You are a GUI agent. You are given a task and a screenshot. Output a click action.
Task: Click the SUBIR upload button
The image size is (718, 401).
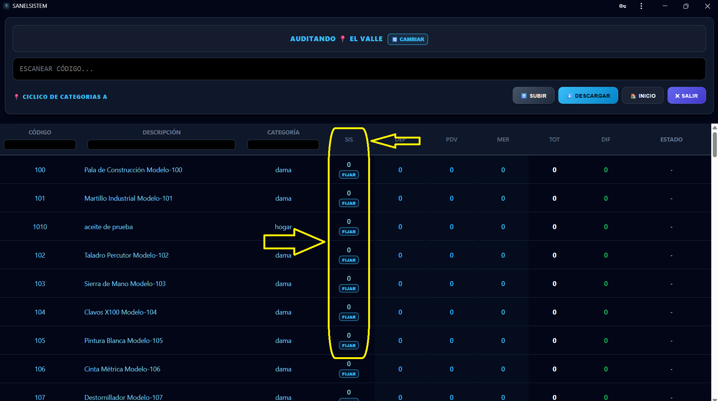(534, 96)
